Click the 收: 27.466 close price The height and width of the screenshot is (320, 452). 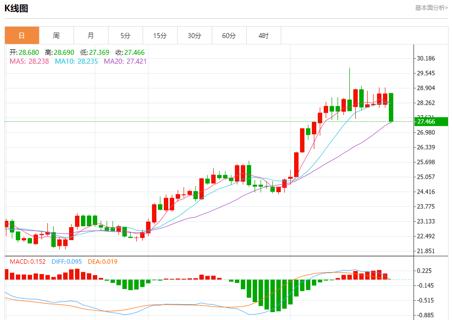pyautogui.click(x=130, y=52)
